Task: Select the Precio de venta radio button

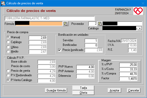Action: tap(8, 71)
